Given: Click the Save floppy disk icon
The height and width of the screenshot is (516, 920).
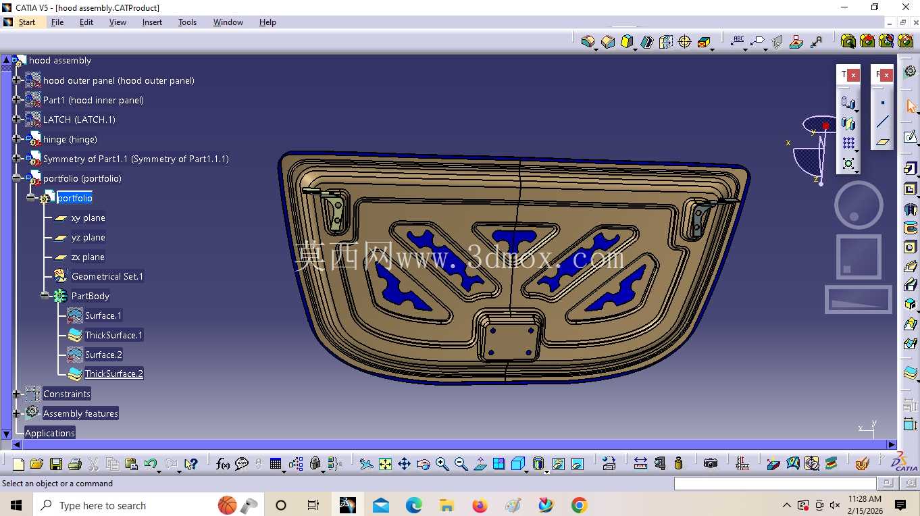Looking at the screenshot, I should tap(56, 464).
